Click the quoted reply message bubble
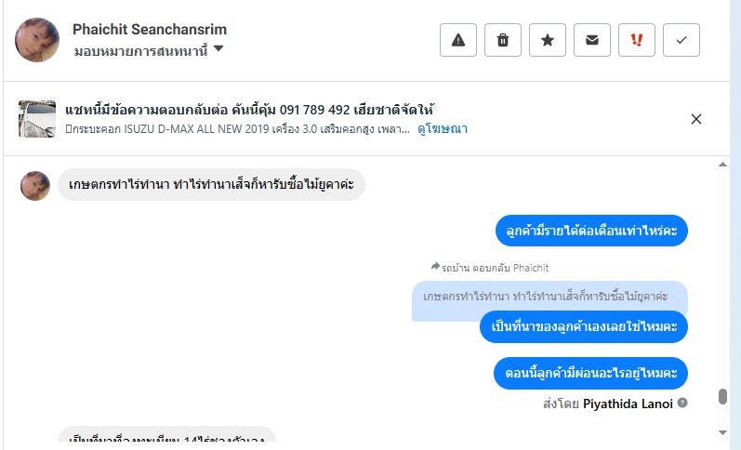 [x=549, y=297]
